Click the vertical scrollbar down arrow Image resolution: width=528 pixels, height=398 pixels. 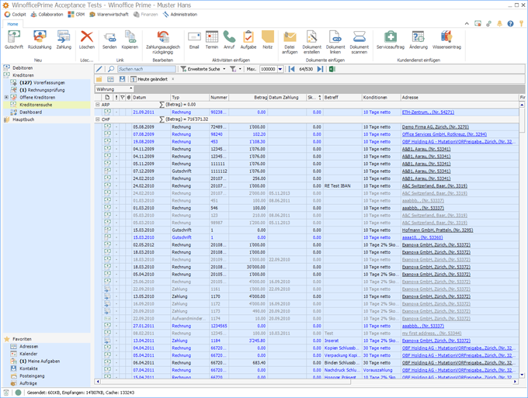pos(522,375)
